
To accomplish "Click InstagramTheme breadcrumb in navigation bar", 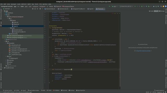I will pos(68,6).
